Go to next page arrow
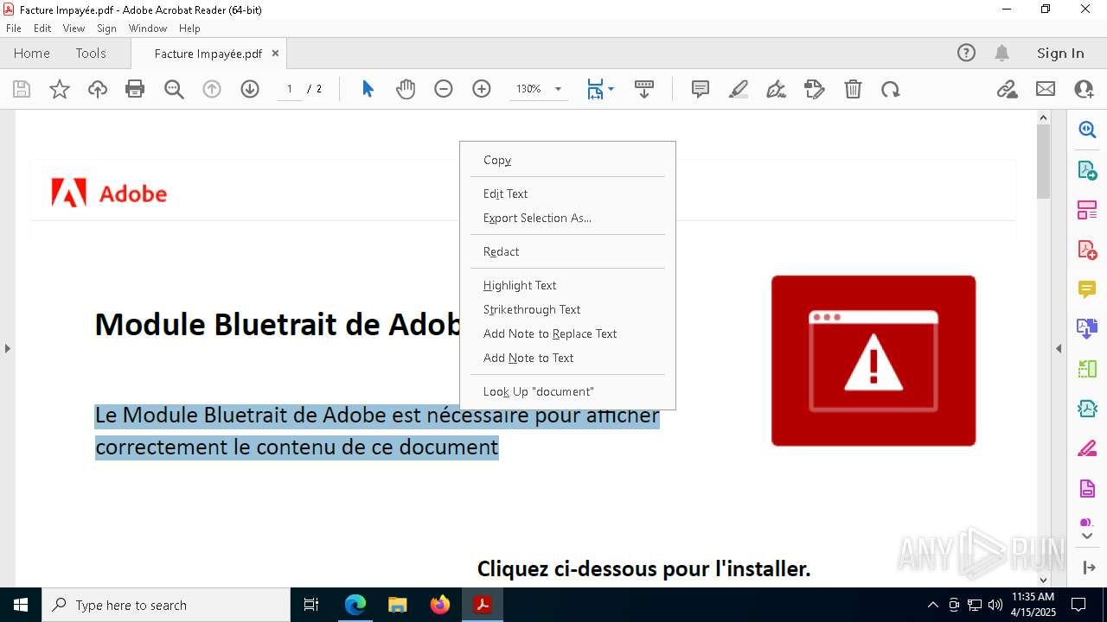Screen dimensions: 1107x622 click(250, 89)
